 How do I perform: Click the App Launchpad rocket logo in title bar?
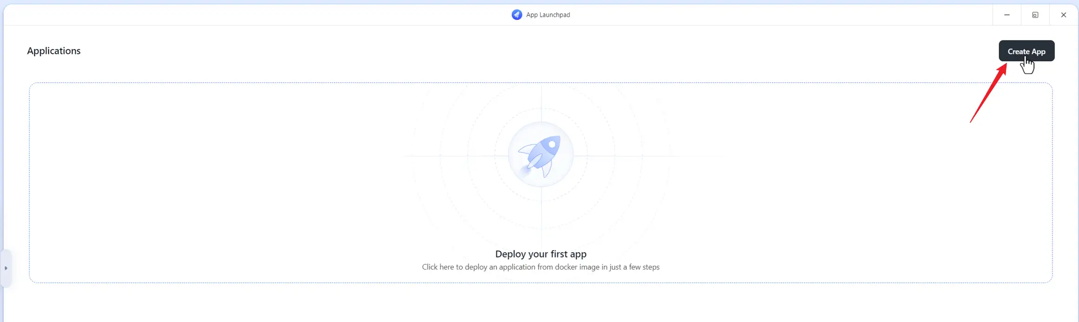(x=517, y=14)
